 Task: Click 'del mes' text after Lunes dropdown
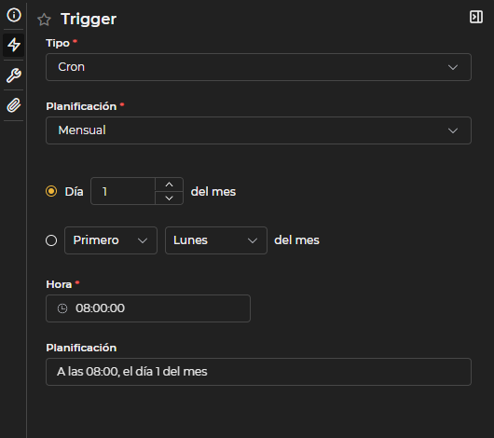point(296,240)
